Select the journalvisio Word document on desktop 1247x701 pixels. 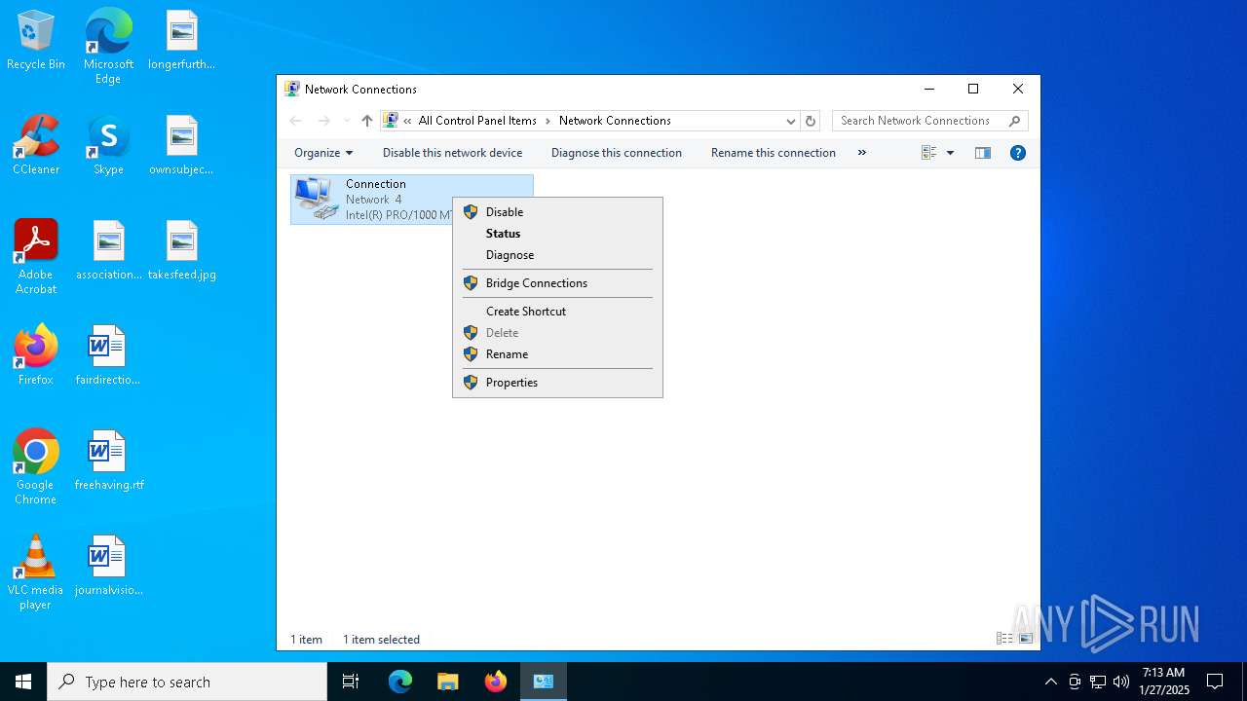coord(108,567)
